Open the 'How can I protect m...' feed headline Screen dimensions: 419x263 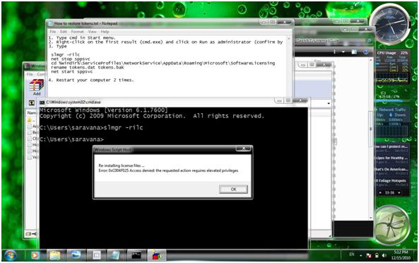point(391,147)
